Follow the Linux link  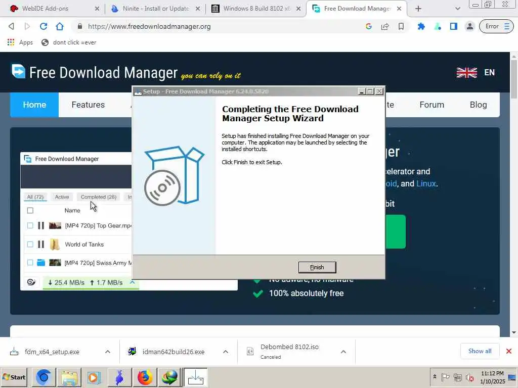[426, 183]
